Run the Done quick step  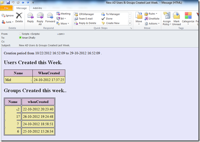click(107, 19)
